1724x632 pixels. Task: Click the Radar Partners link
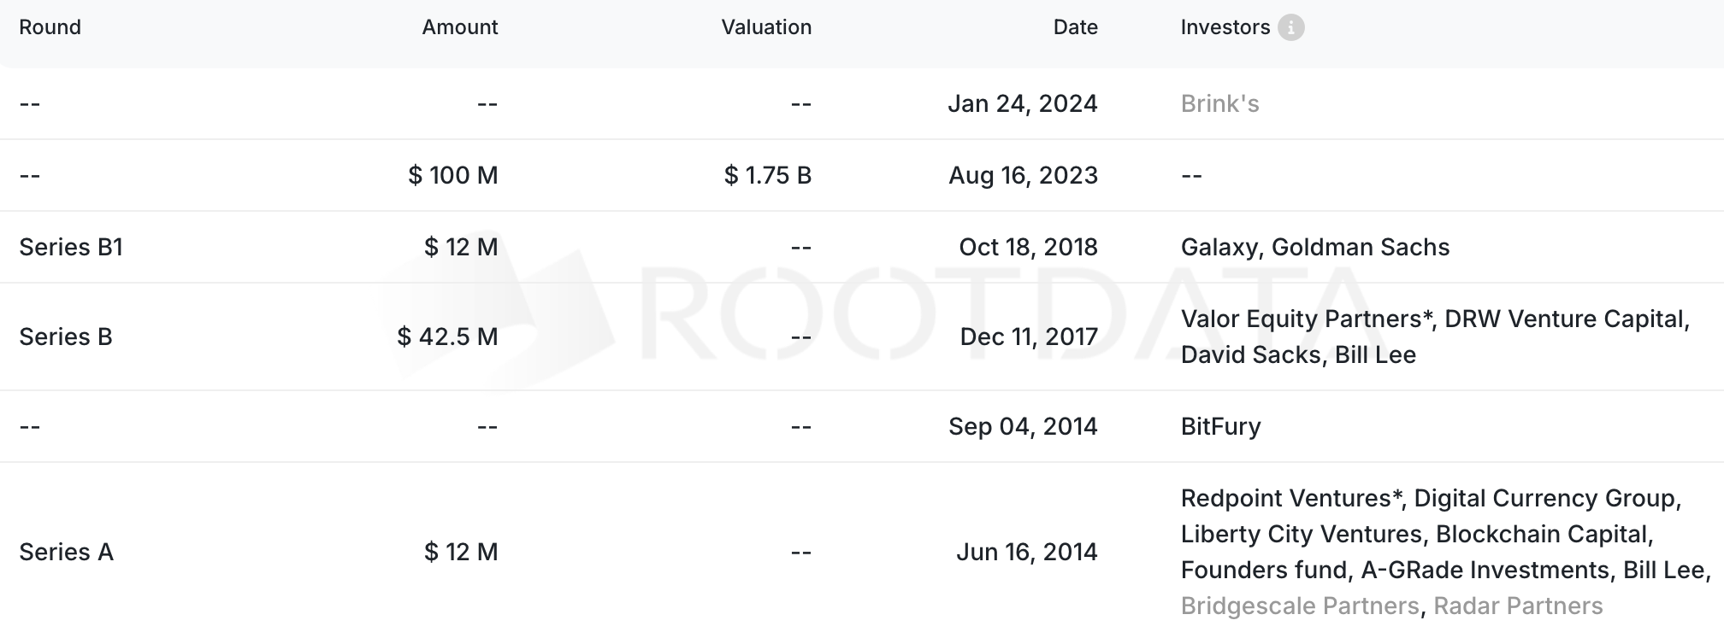click(1517, 606)
